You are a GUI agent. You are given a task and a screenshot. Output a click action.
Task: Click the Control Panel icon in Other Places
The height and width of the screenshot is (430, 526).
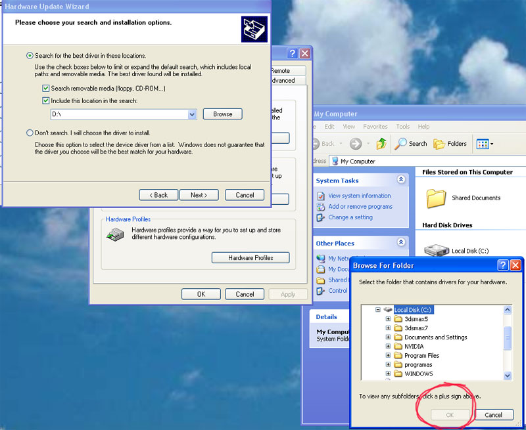point(321,291)
